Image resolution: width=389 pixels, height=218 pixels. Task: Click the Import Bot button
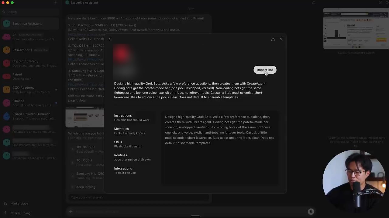[x=265, y=70]
